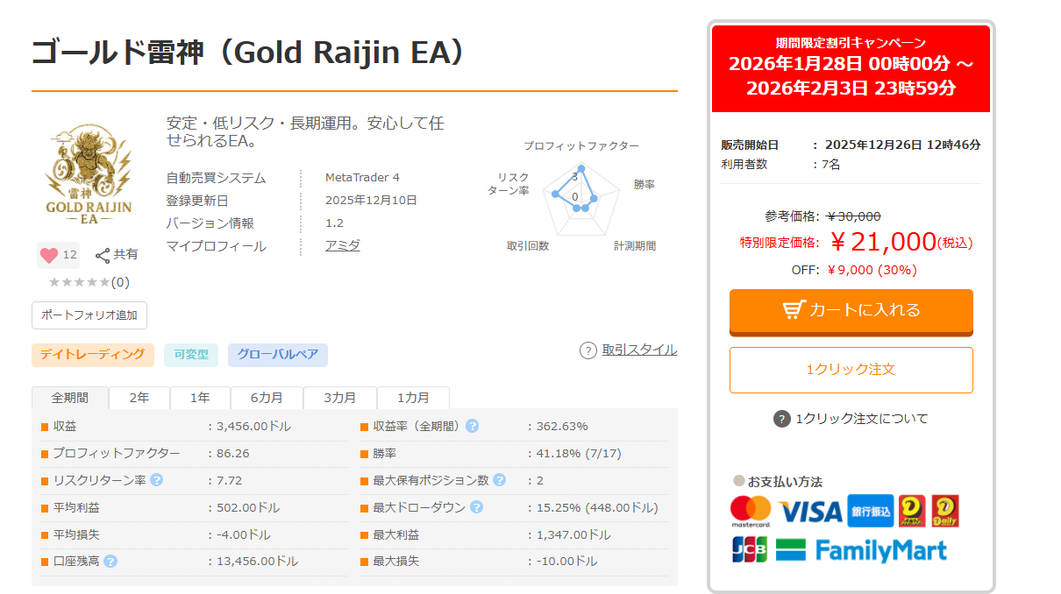This screenshot has height=594, width=1061.
Task: Click the share icon labeled 共有
Action: tap(117, 255)
